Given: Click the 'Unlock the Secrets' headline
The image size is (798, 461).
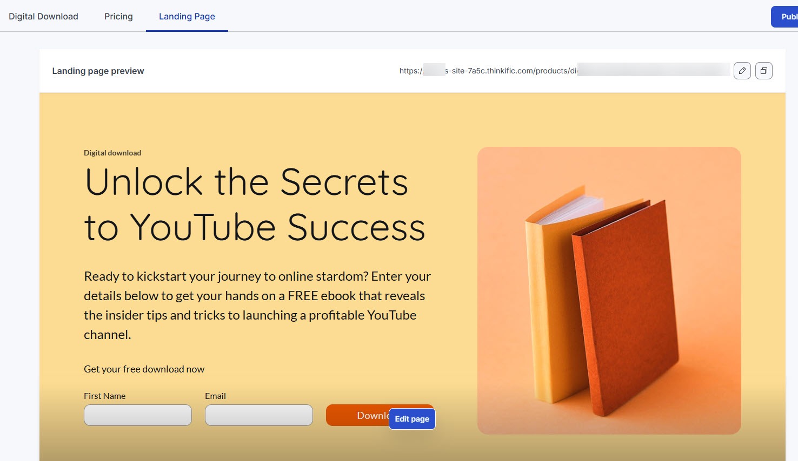Looking at the screenshot, I should point(247,182).
